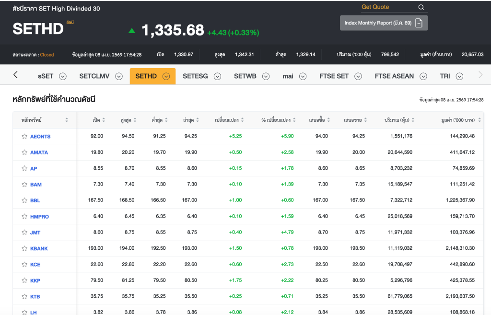Screen dimensions: 491x315
Task: Sort by the หลักทรัพย์ column arrows
Action: coord(66,120)
